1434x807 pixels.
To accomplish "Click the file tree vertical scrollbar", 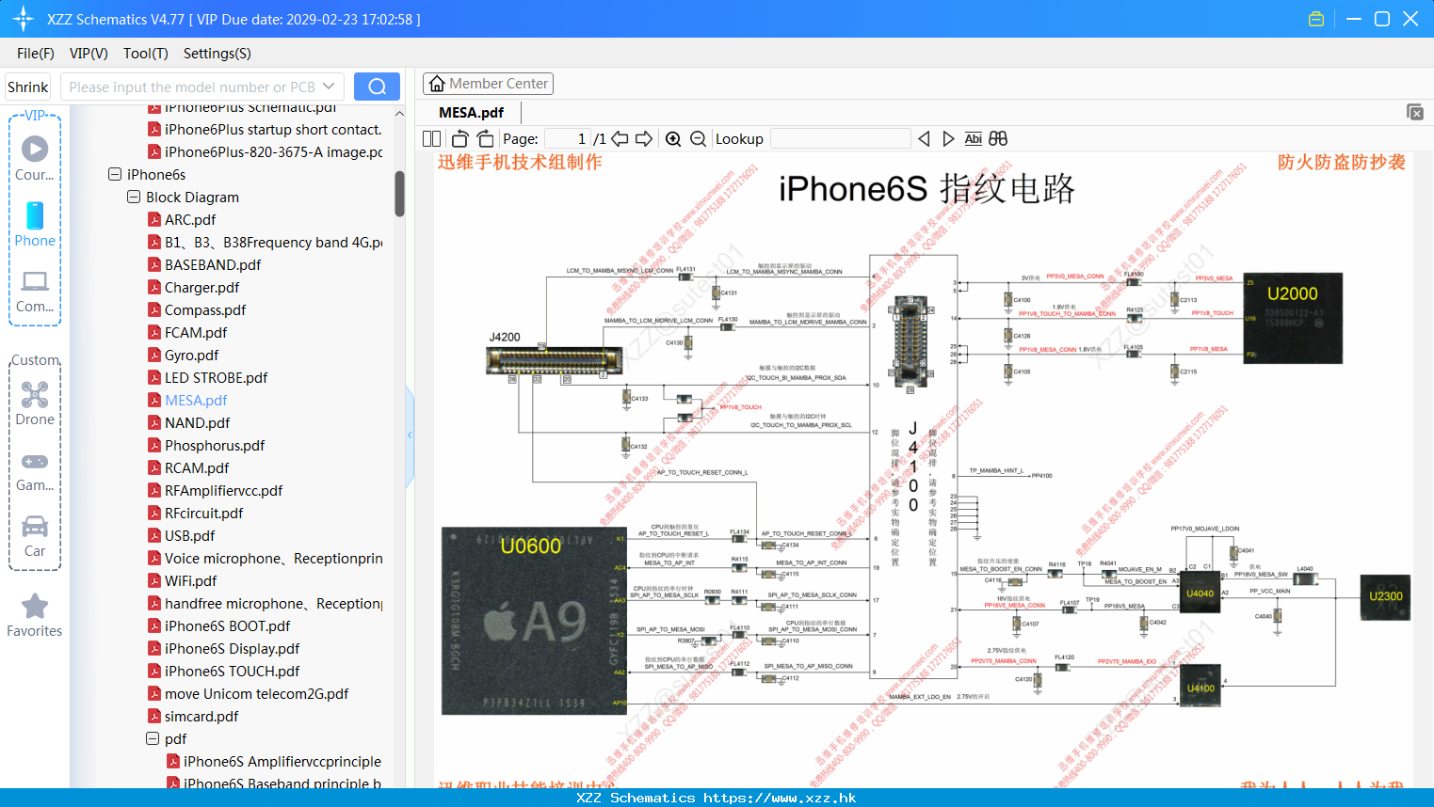I will (399, 194).
